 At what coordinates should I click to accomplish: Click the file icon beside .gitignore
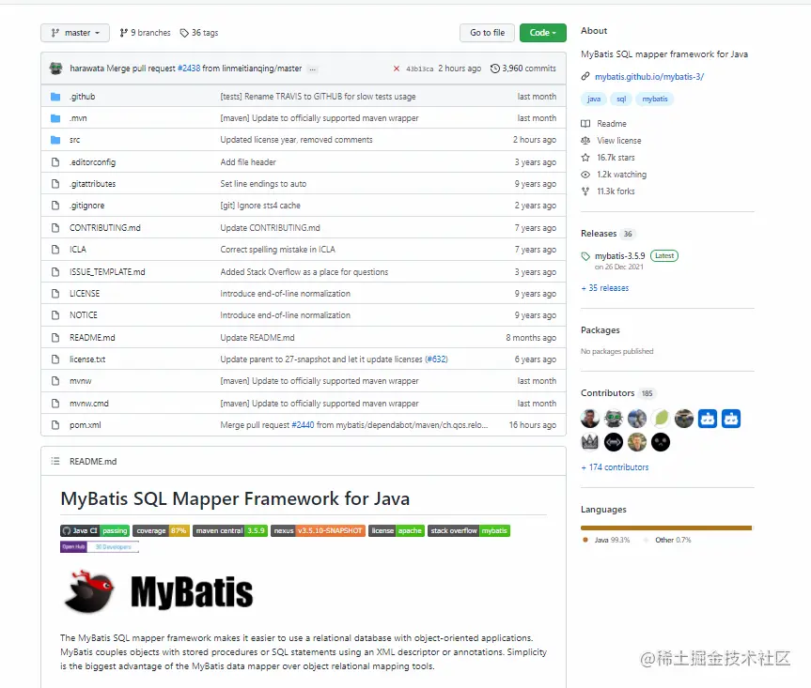coord(55,206)
